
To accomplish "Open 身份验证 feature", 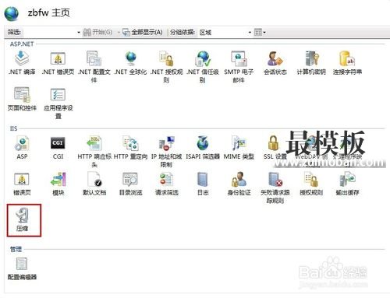I will click(x=239, y=184).
